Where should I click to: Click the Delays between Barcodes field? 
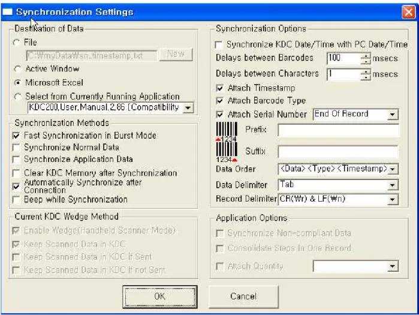point(344,58)
